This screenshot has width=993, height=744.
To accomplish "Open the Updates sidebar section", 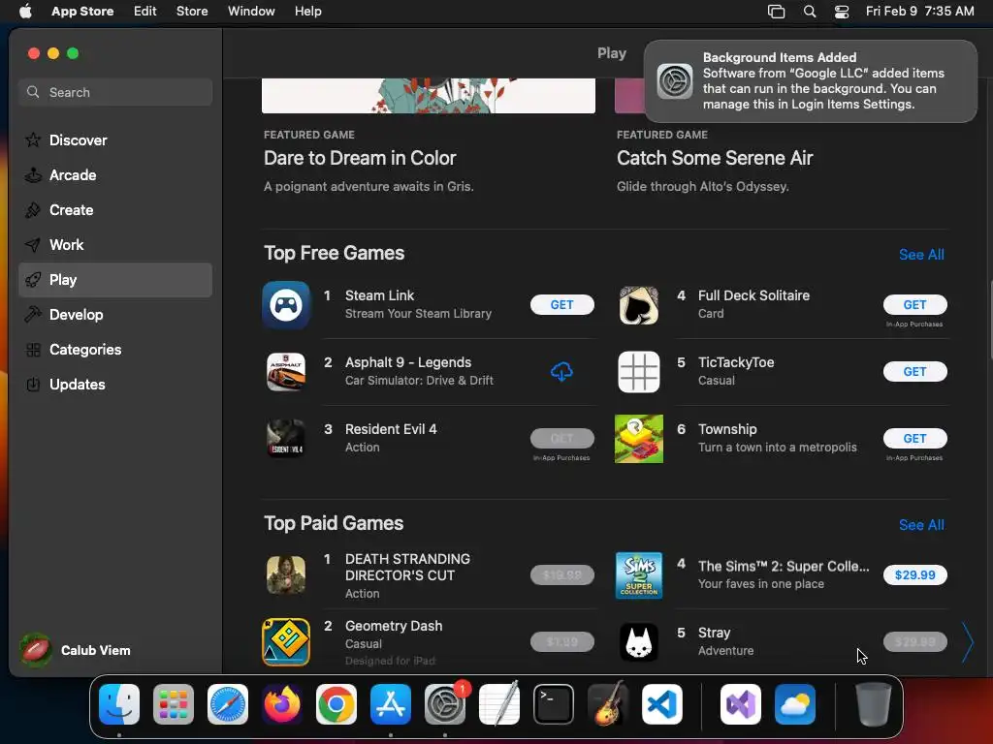I will pos(115,384).
